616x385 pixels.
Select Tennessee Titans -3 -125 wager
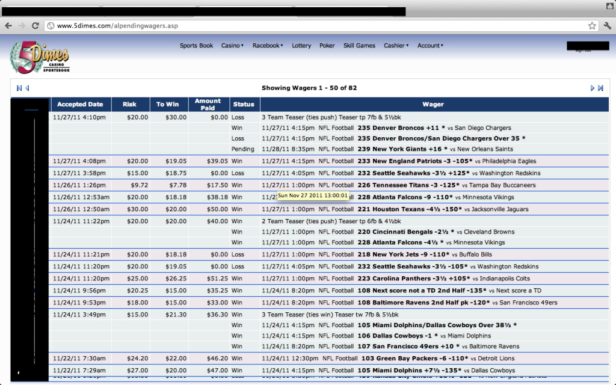[399, 185]
